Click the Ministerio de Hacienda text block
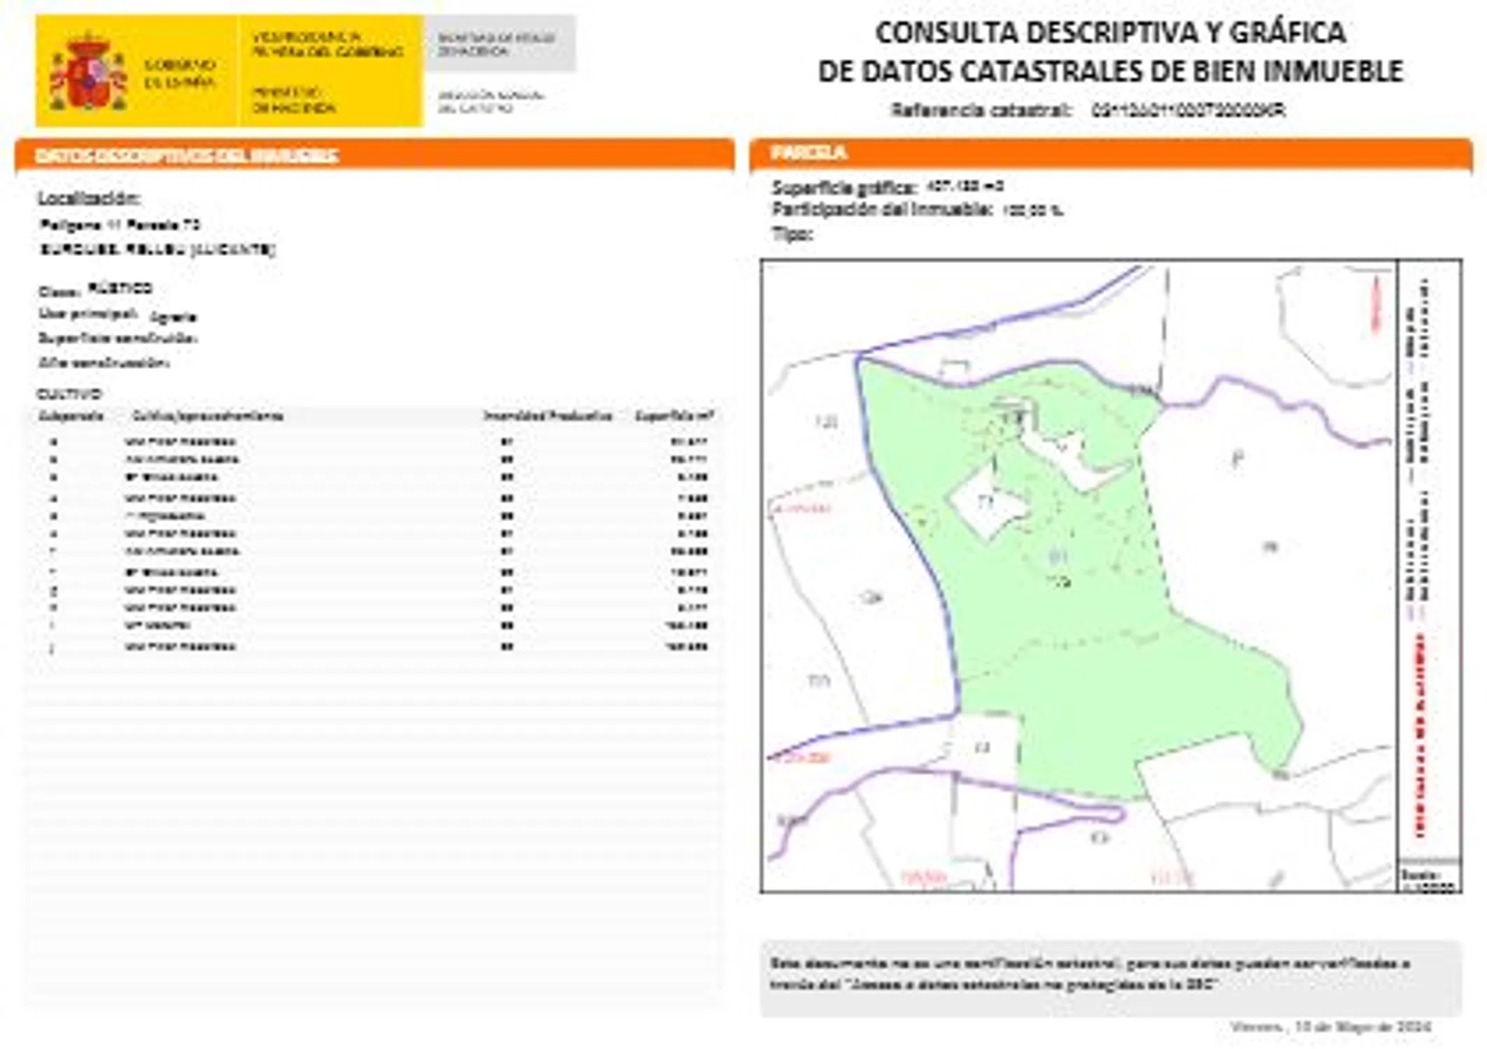This screenshot has width=1487, height=1049. [x=293, y=100]
